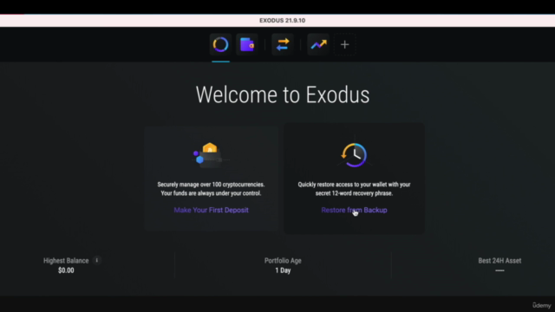
Task: Click the Best 24H Asset label
Action: point(499,261)
